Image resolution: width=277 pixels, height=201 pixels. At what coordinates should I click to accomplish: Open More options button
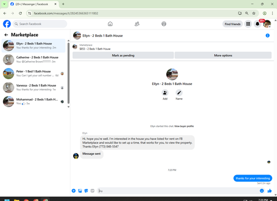223,55
